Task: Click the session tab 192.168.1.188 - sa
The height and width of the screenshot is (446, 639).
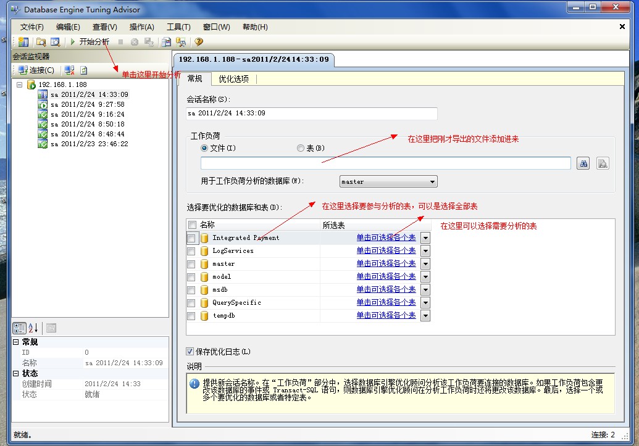Action: 254,59
